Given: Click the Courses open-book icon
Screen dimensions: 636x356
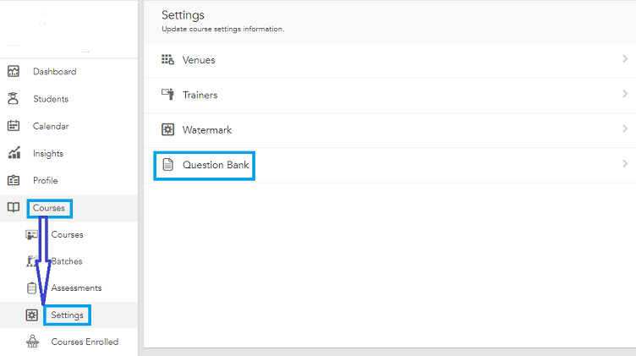Looking at the screenshot, I should 14,207.
